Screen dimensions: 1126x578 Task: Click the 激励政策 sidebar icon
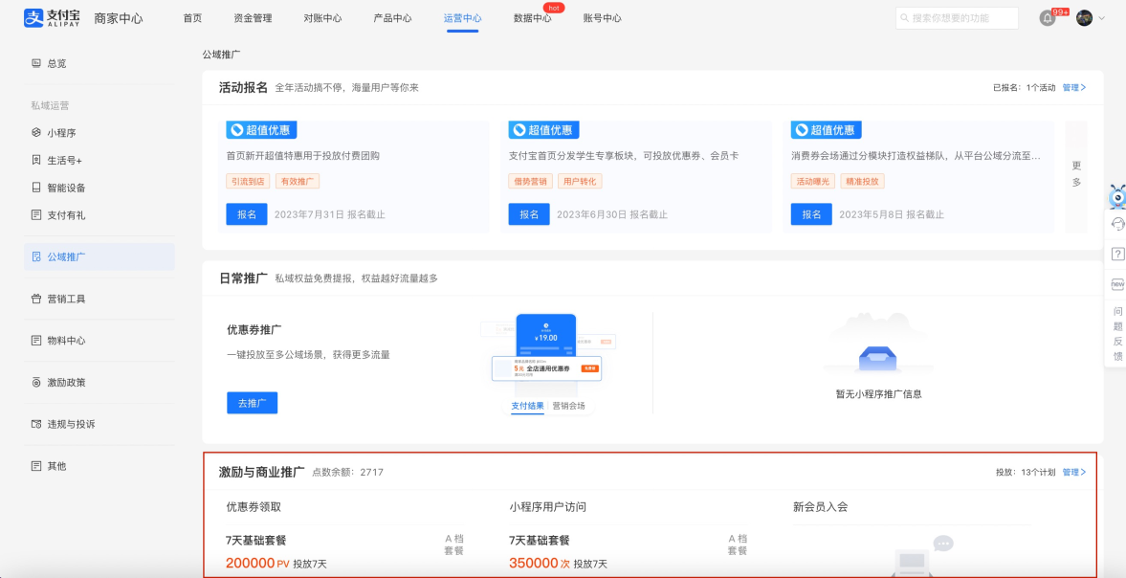click(x=36, y=382)
